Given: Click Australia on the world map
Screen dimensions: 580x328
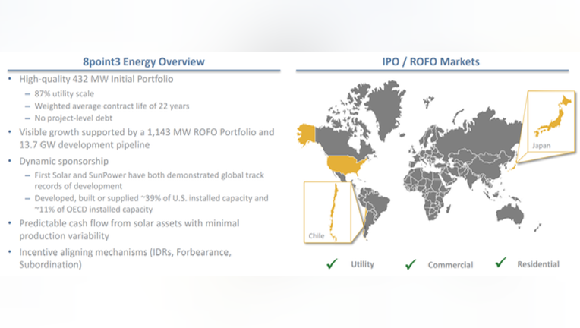Looking at the screenshot, I should pyautogui.click(x=509, y=214).
